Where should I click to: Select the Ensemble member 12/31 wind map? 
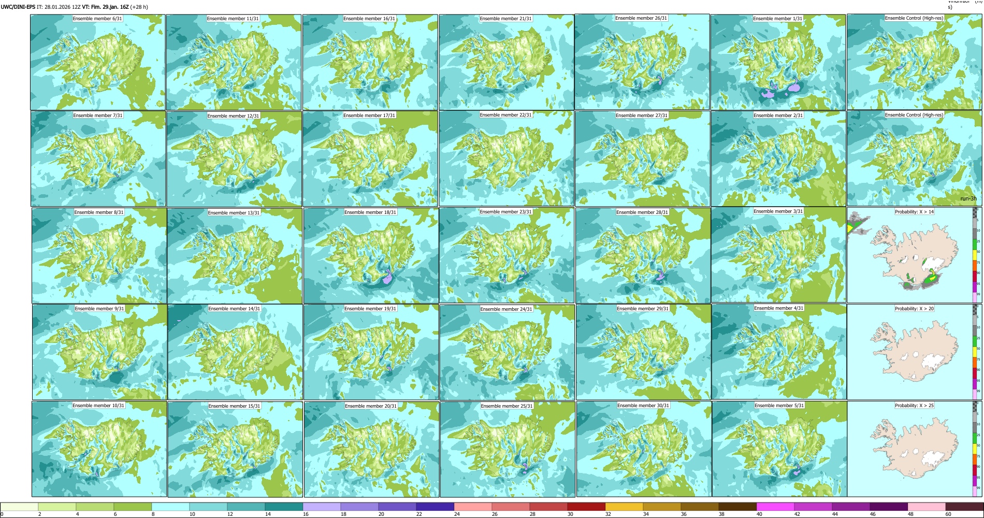[234, 159]
